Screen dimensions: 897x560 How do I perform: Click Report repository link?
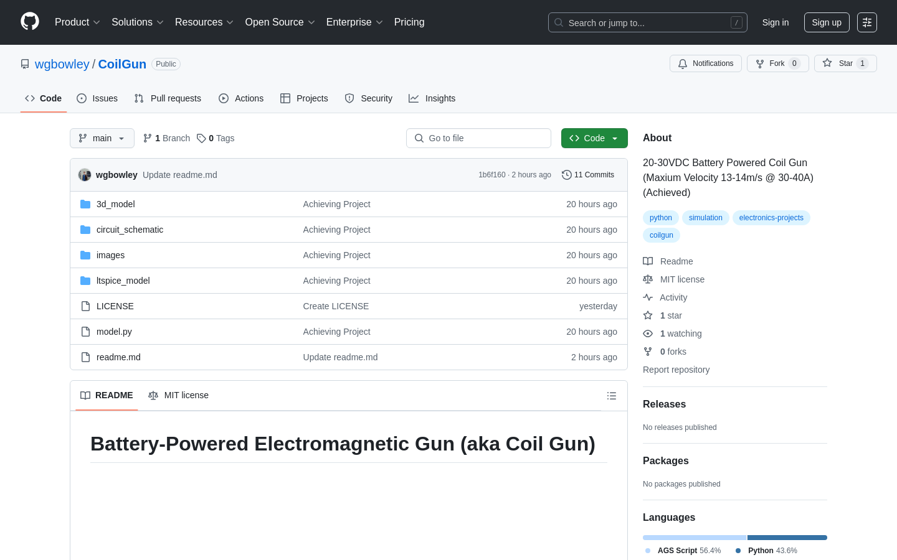[676, 370]
